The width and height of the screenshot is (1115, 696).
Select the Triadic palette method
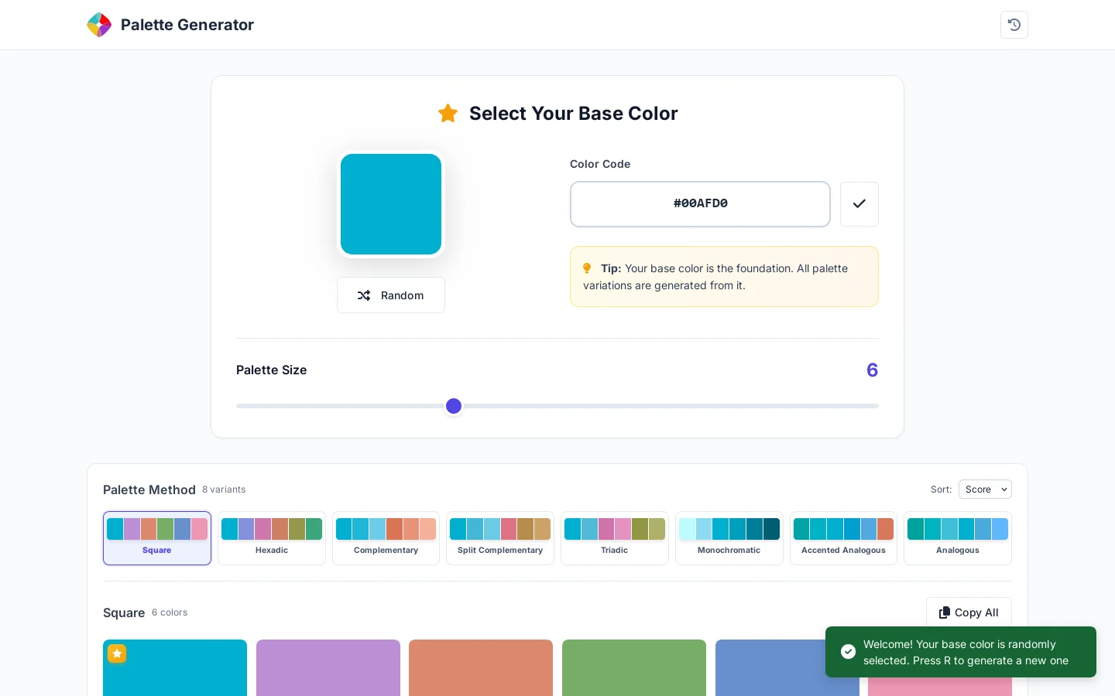pyautogui.click(x=615, y=538)
